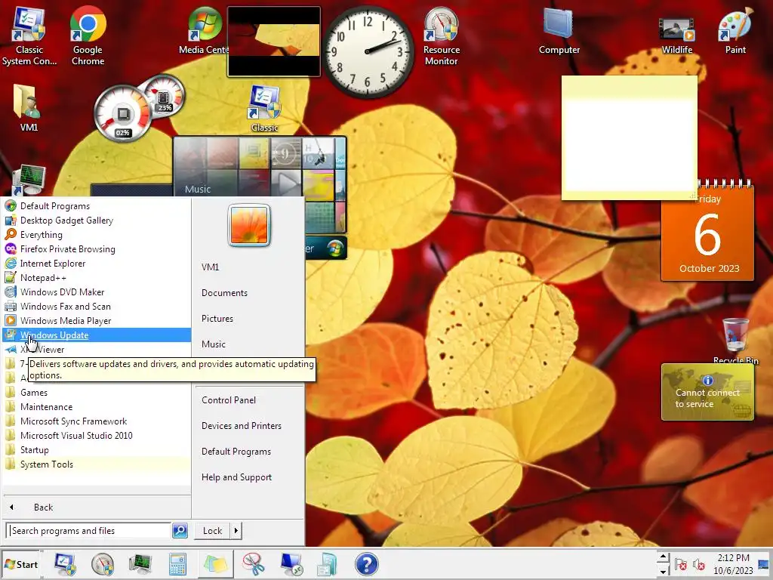
Task: Expand the Maintenance folder
Action: pos(97,406)
